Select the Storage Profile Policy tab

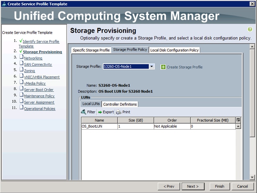[130, 50]
